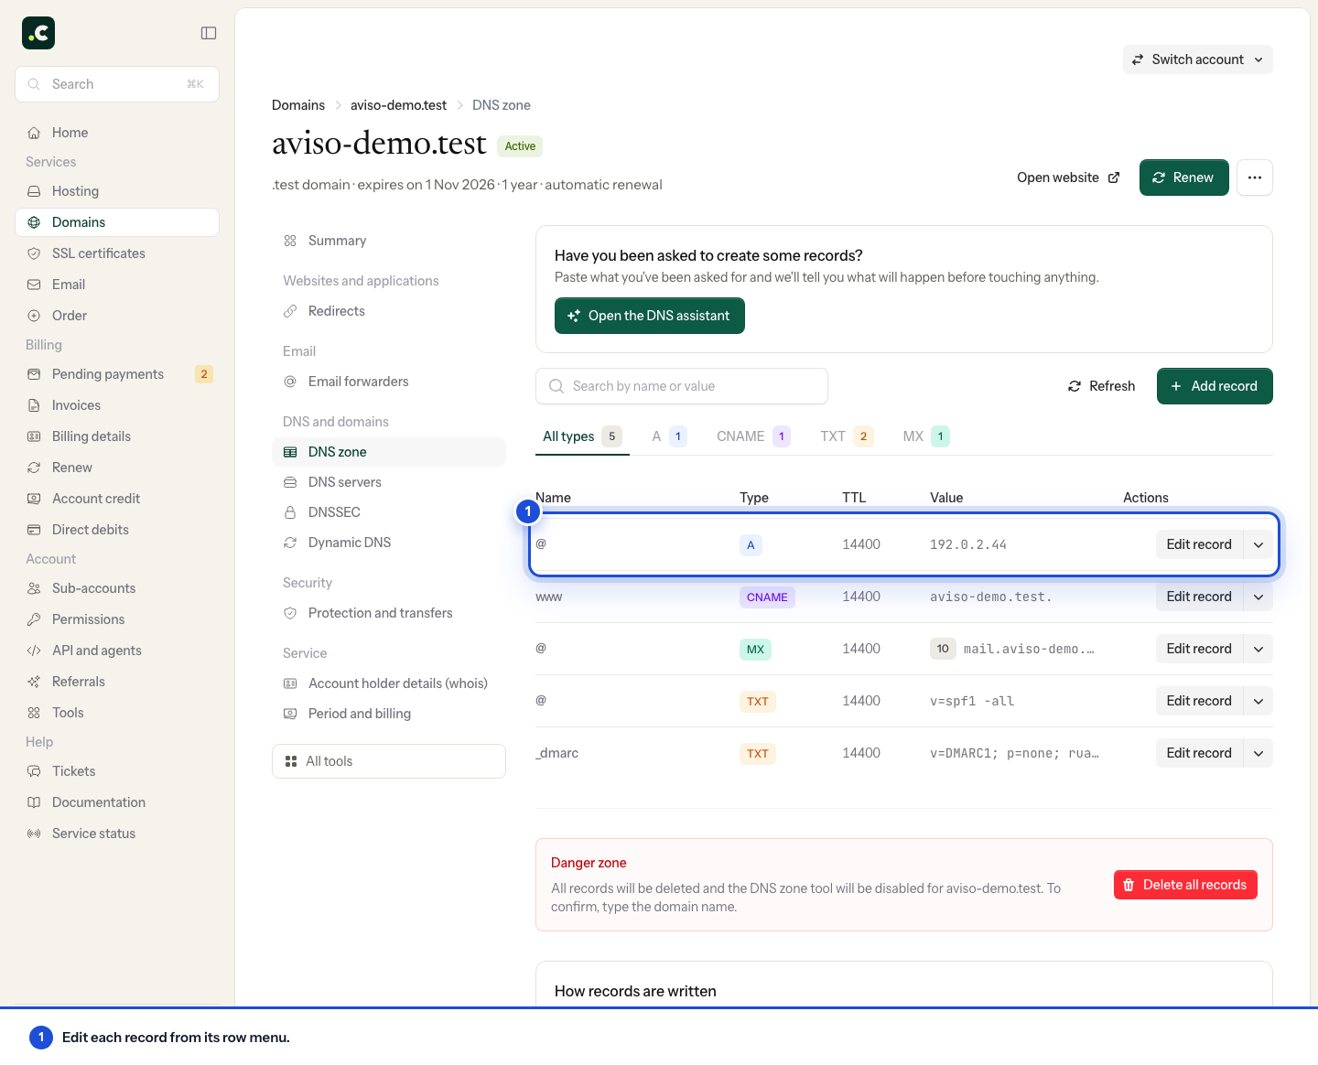The image size is (1318, 1065).
Task: Open website external link
Action: 1068,177
